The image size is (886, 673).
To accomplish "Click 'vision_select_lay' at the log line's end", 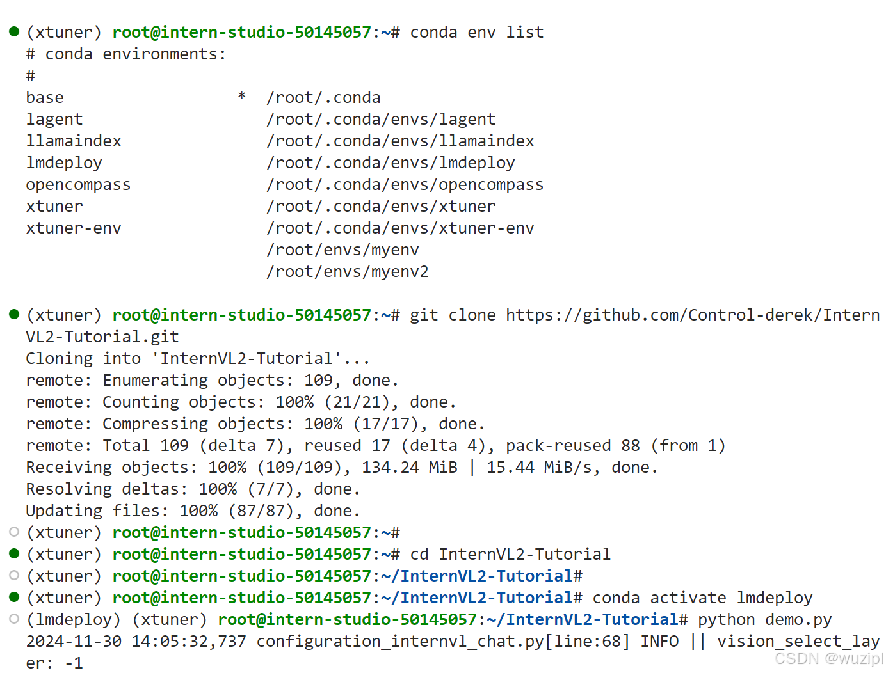I will pos(798,641).
